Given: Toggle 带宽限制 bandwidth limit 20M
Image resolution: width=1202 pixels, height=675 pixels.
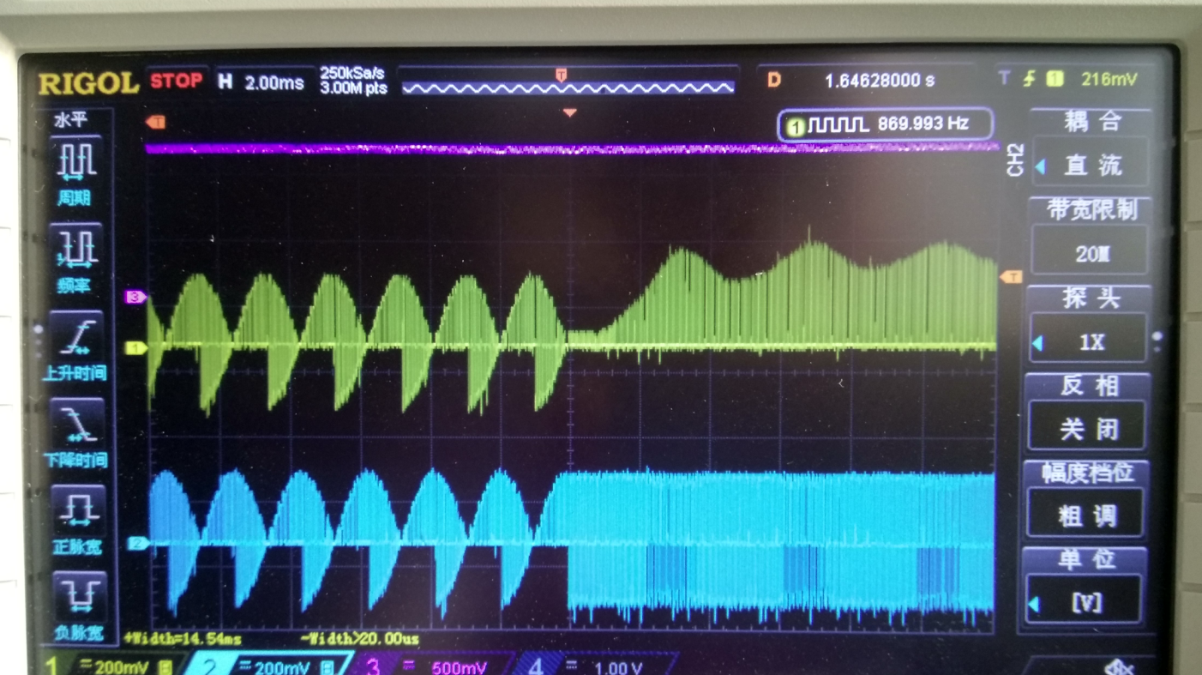Looking at the screenshot, I should point(1089,252).
